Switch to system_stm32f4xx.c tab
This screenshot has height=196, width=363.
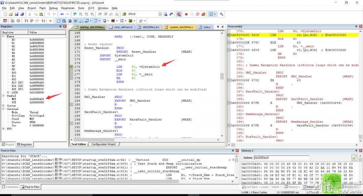179,27
